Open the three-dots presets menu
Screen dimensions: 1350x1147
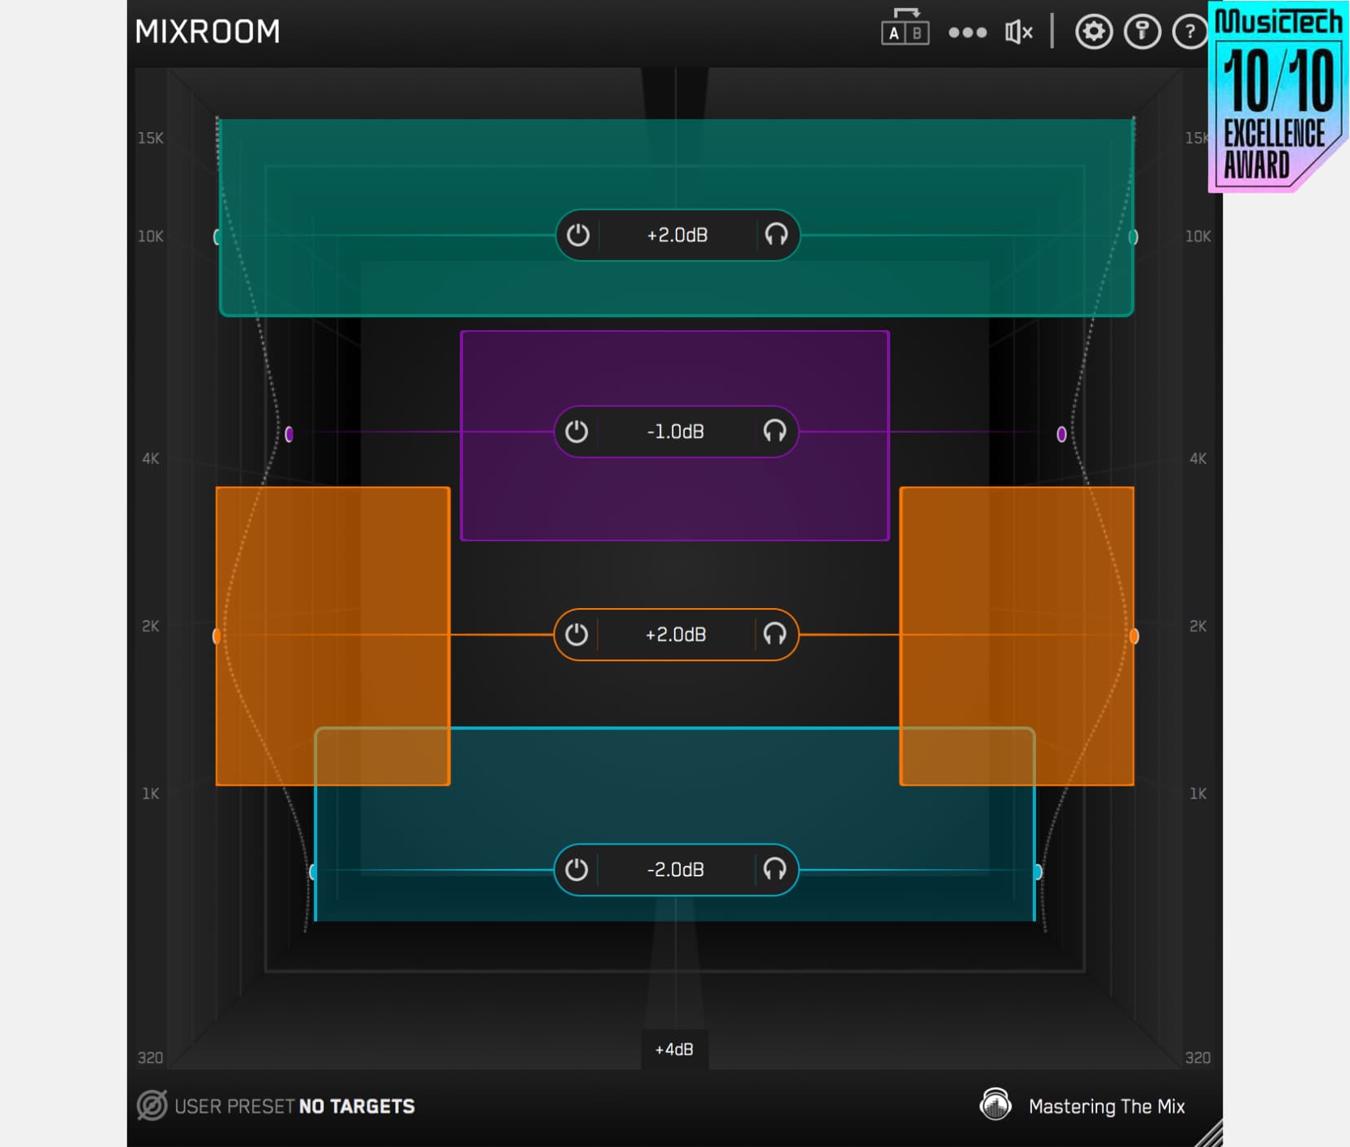click(968, 33)
